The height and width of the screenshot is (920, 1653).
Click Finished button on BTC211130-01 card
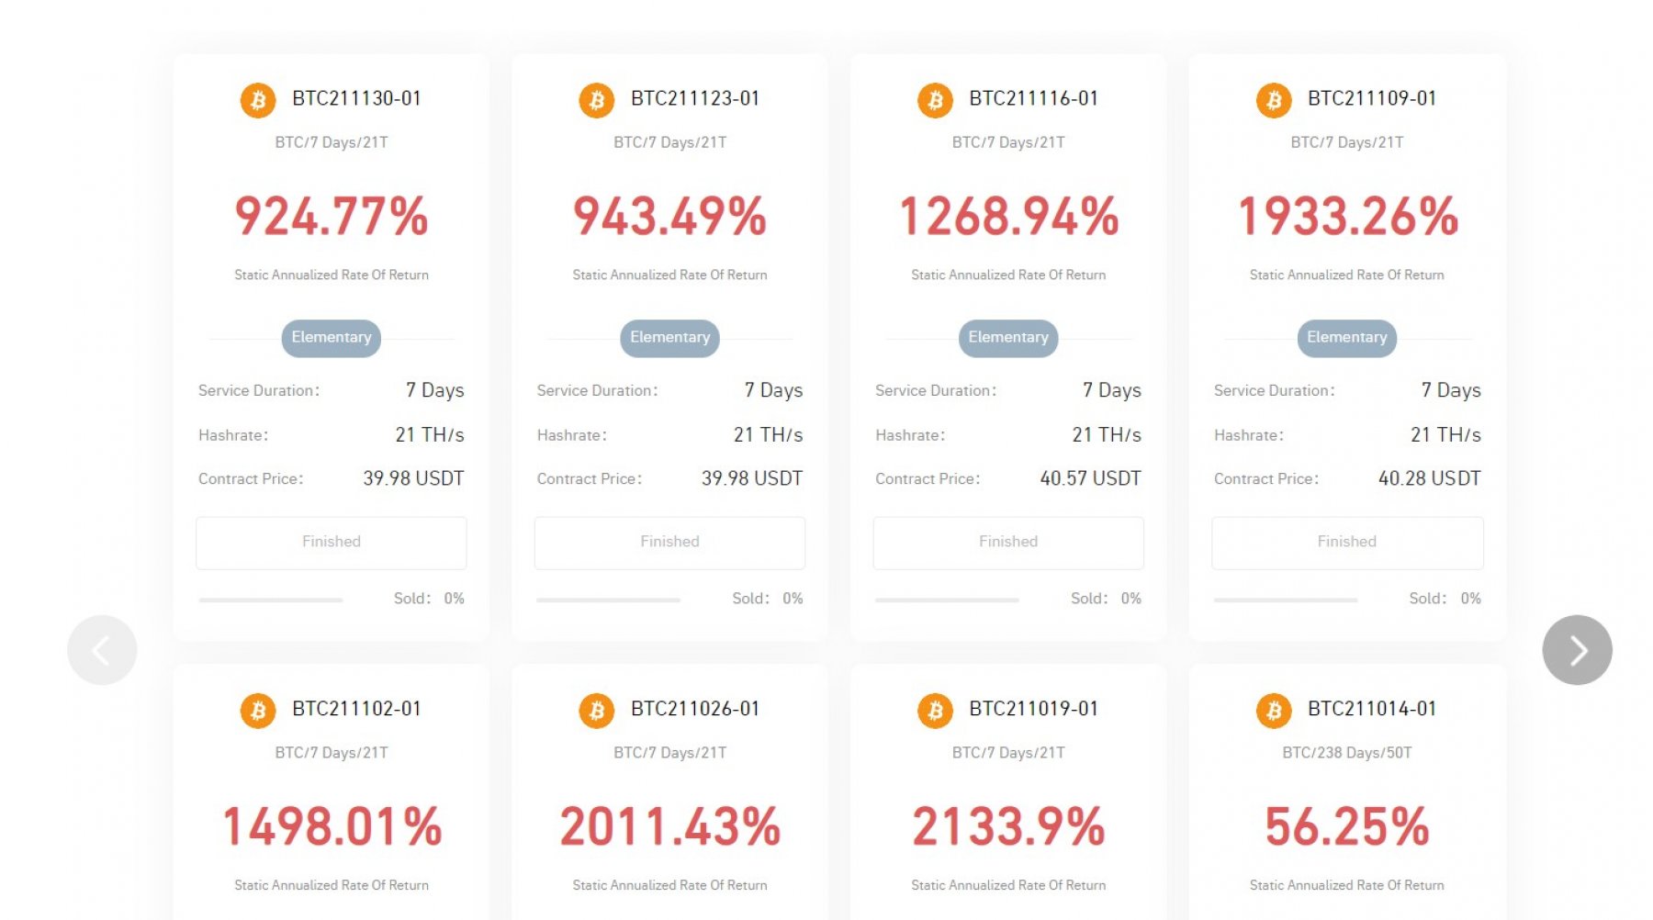tap(331, 543)
